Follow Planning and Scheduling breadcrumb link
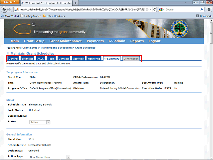The width and height of the screenshot is (213, 160). click(x=56, y=48)
